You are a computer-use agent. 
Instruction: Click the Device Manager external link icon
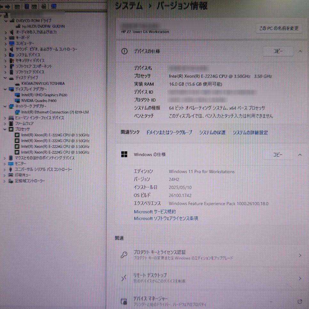click(300, 301)
